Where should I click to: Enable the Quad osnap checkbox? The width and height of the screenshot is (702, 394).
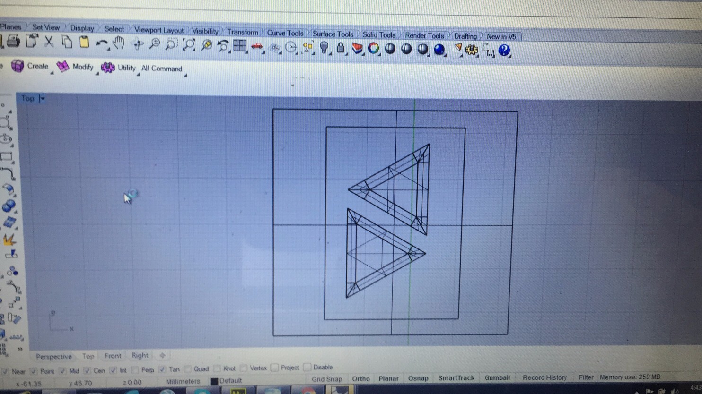click(188, 369)
